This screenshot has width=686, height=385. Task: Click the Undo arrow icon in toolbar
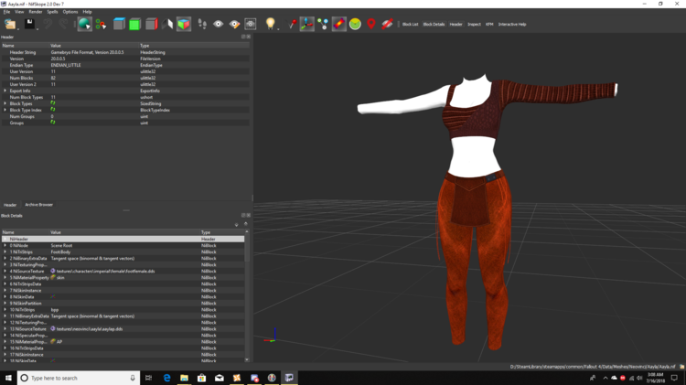pyautogui.click(x=48, y=24)
